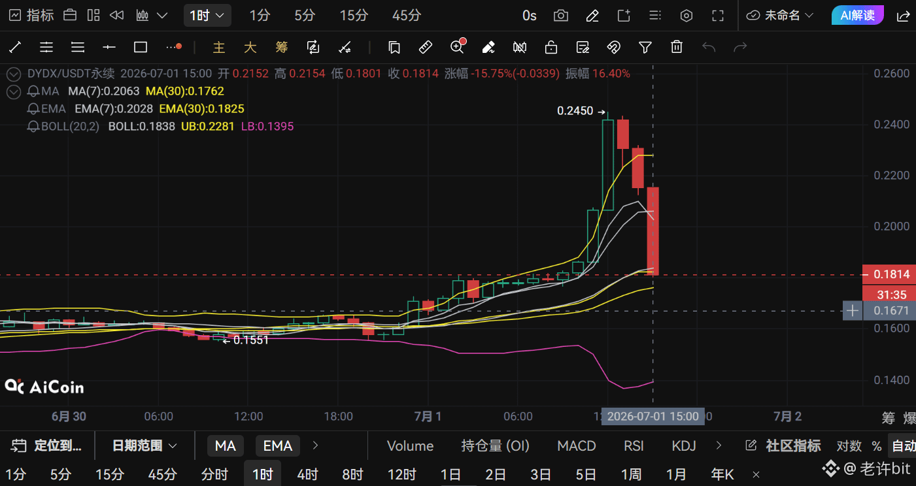
Task: Switch to 45分 interval in top bar
Action: pyautogui.click(x=407, y=15)
